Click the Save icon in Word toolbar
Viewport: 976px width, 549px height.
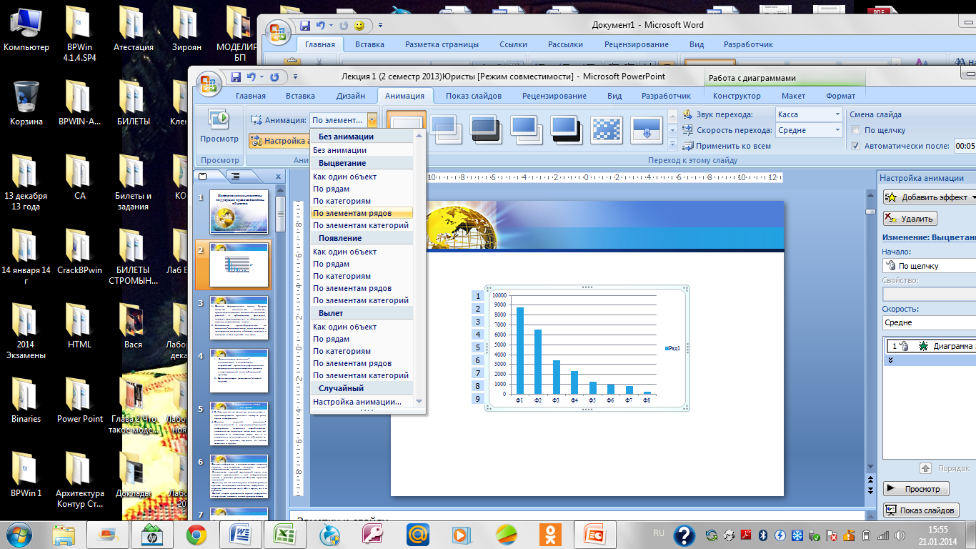(305, 26)
